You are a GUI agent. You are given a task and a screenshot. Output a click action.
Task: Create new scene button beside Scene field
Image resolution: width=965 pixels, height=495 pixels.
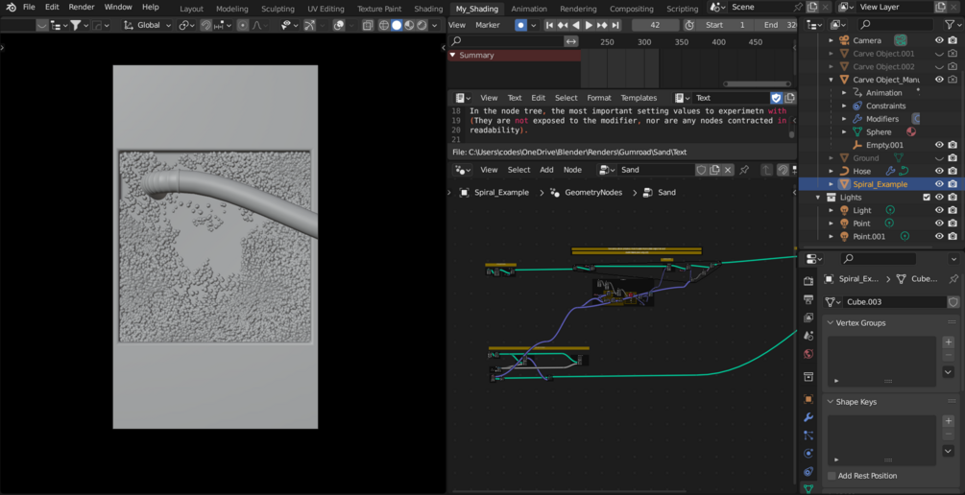812,7
